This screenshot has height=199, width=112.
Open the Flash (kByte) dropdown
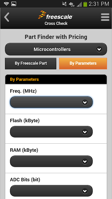(x=51, y=132)
